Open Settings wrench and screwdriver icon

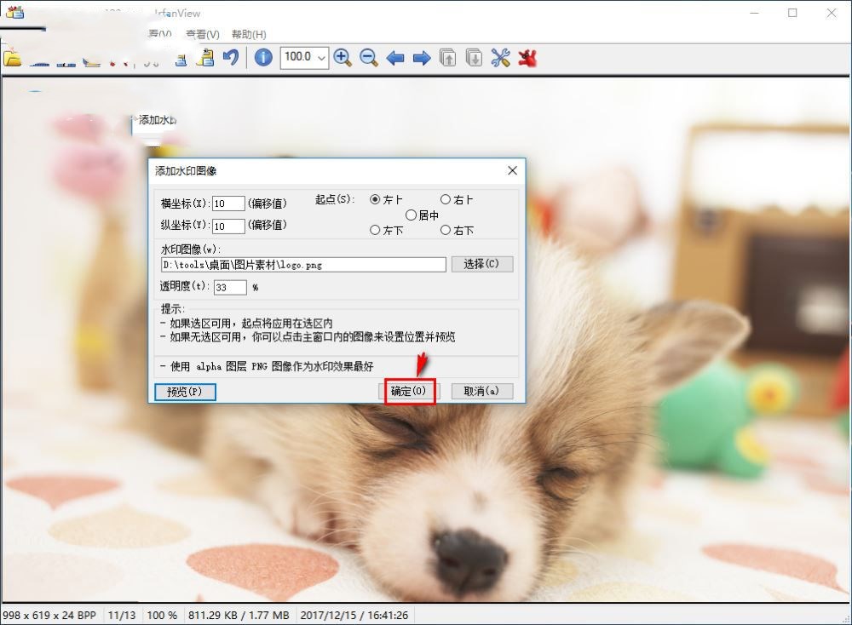(500, 58)
